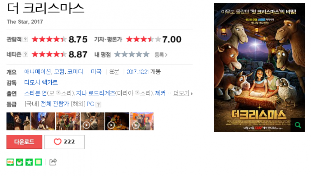Open the share arrow icon
The height and width of the screenshot is (176, 311).
tap(53, 162)
